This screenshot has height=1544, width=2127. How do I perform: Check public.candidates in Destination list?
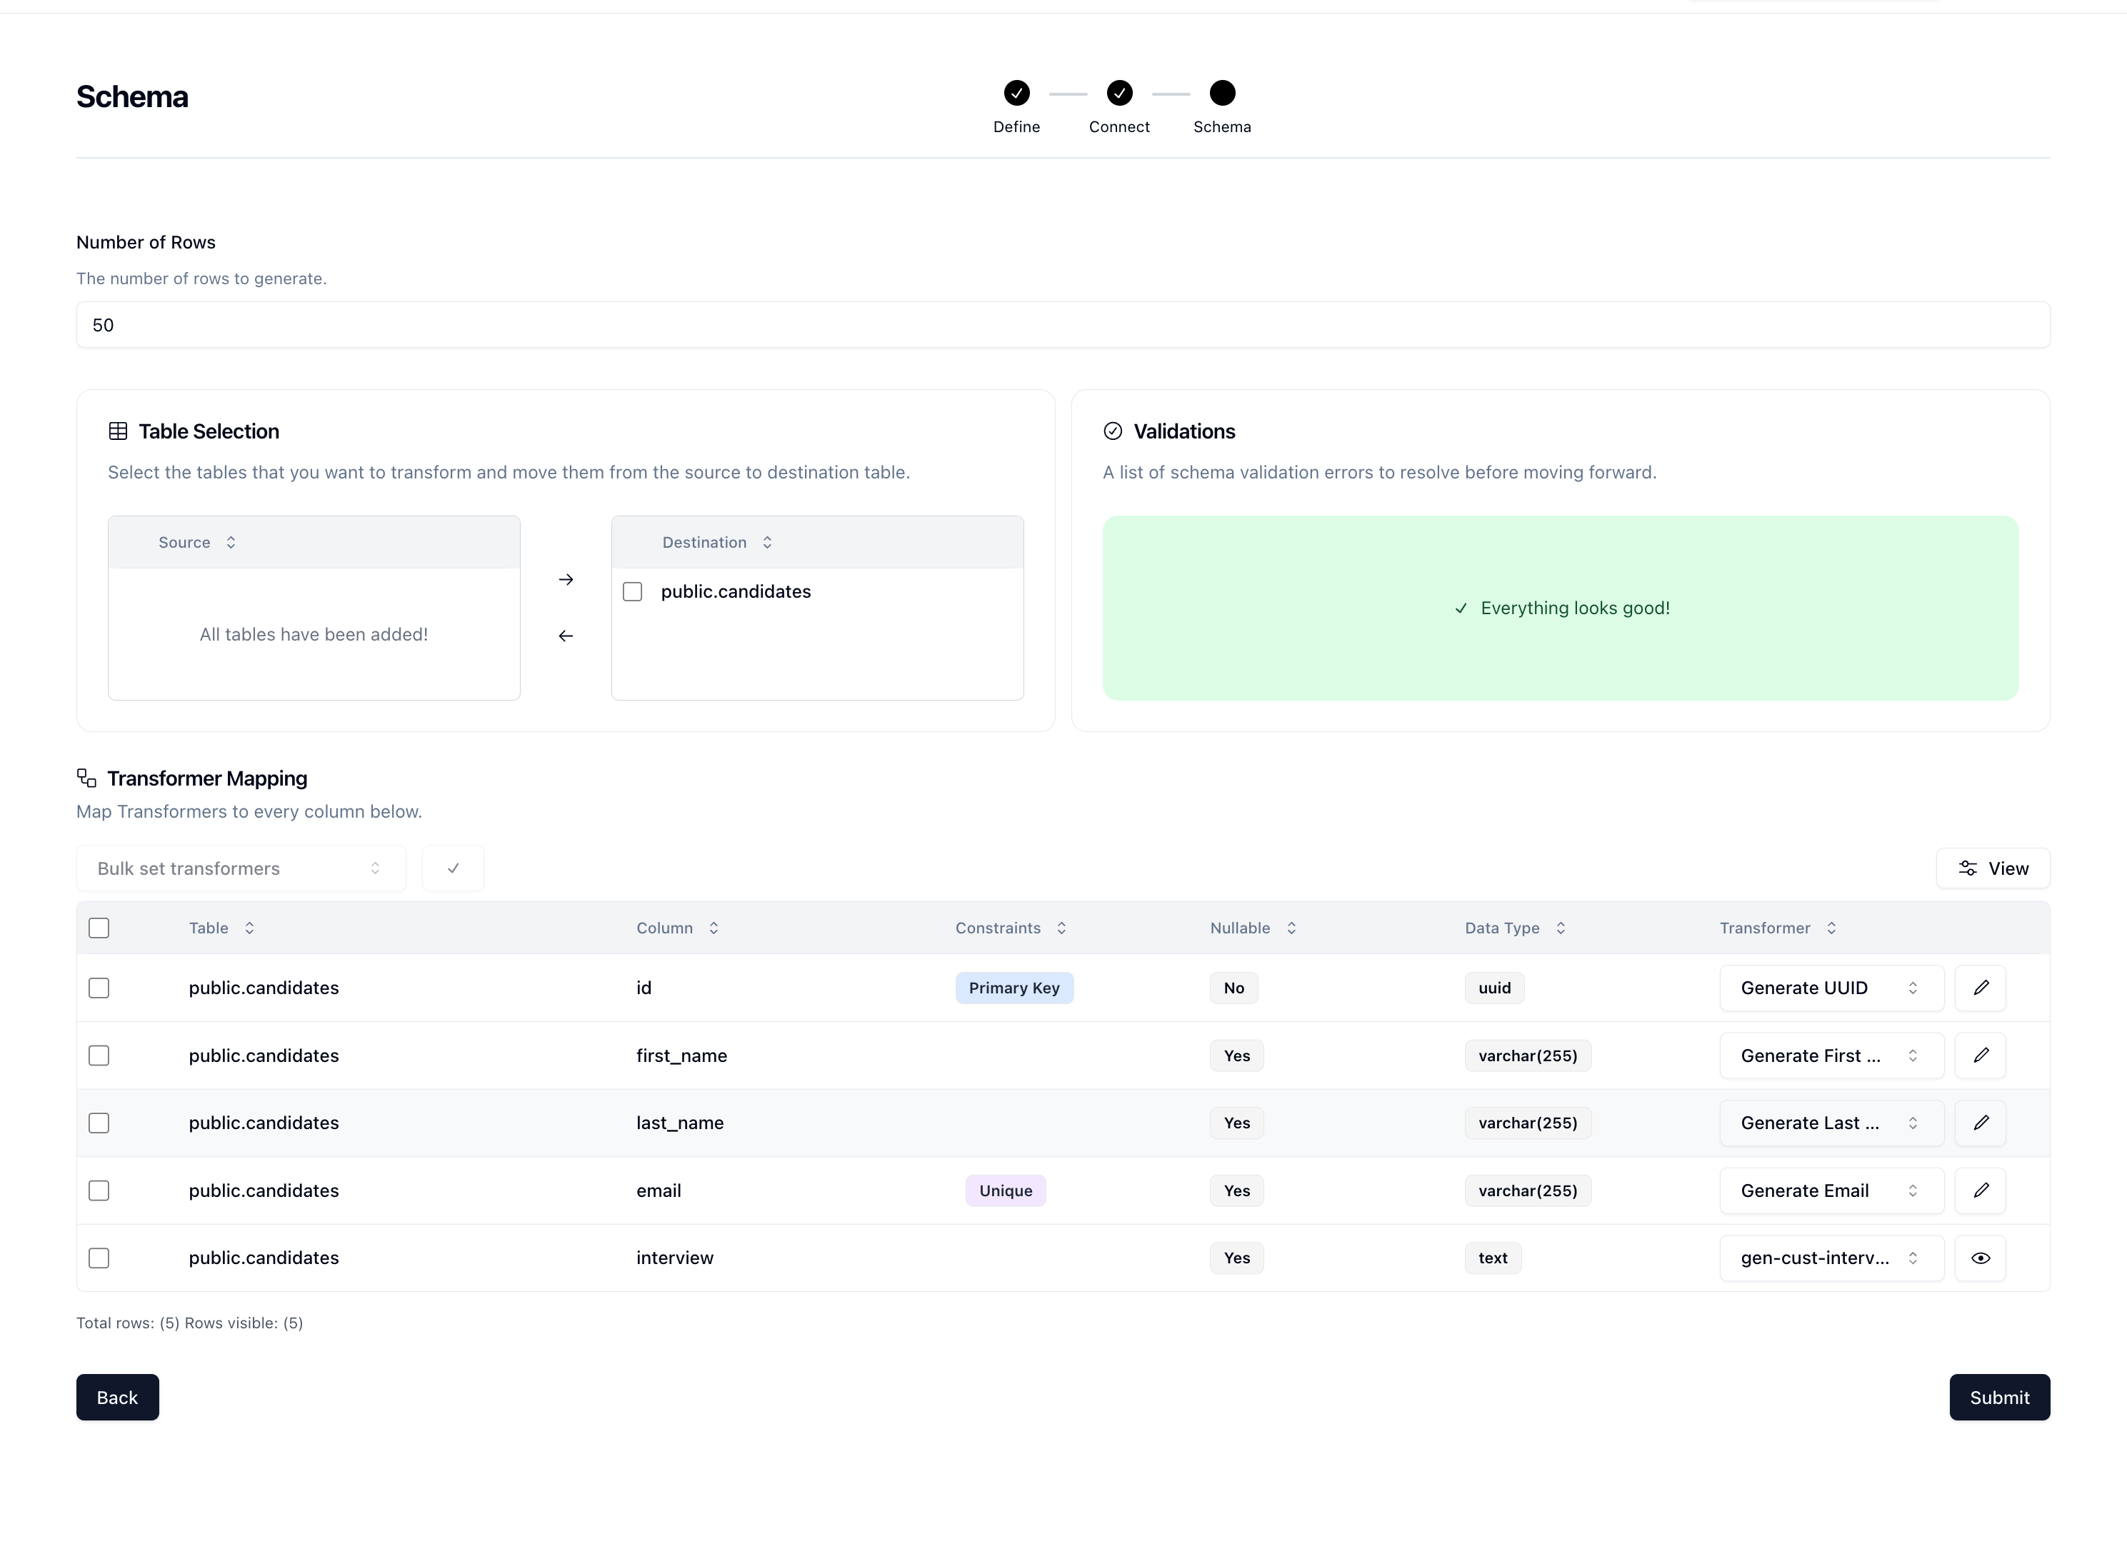point(633,591)
